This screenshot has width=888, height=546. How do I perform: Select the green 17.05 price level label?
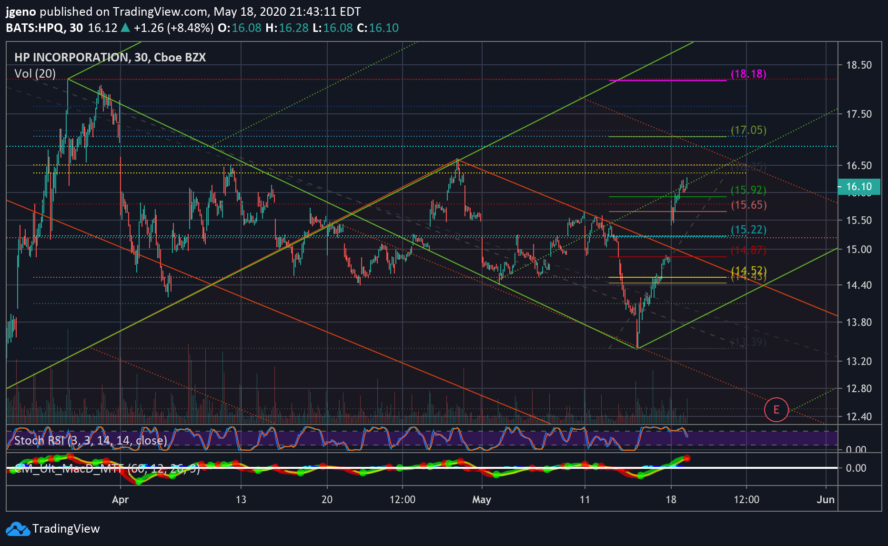click(x=748, y=130)
